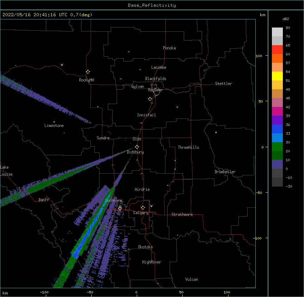Click the yellow V marker east of Calgary
The image size is (304, 297).
pyautogui.click(x=151, y=206)
